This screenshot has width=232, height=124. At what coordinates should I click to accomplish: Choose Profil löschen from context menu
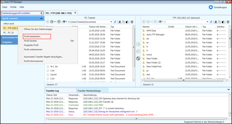pos(48,41)
